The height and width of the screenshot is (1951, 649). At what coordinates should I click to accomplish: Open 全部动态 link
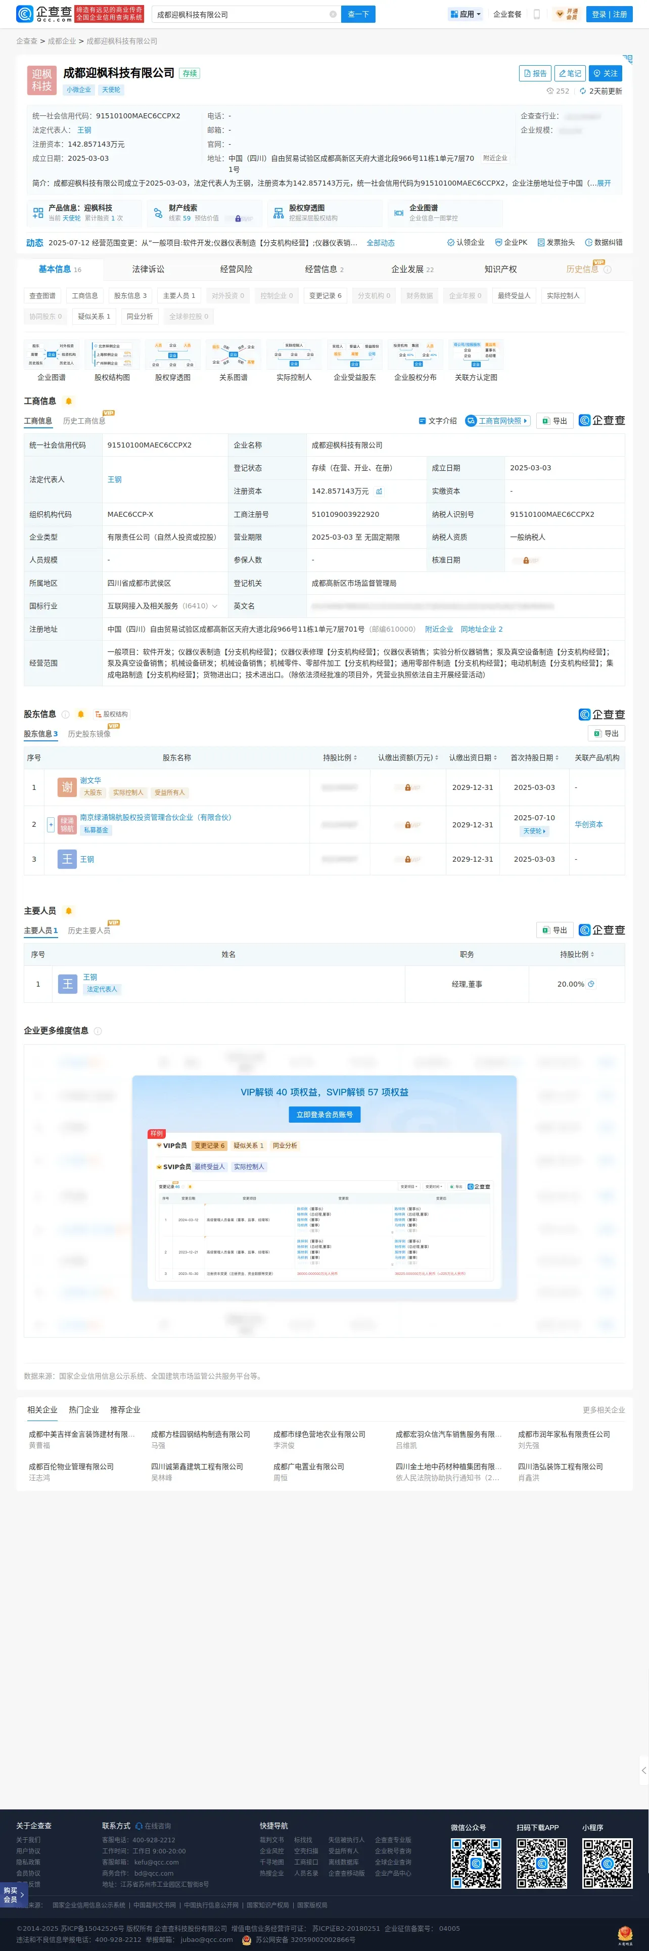click(x=380, y=243)
